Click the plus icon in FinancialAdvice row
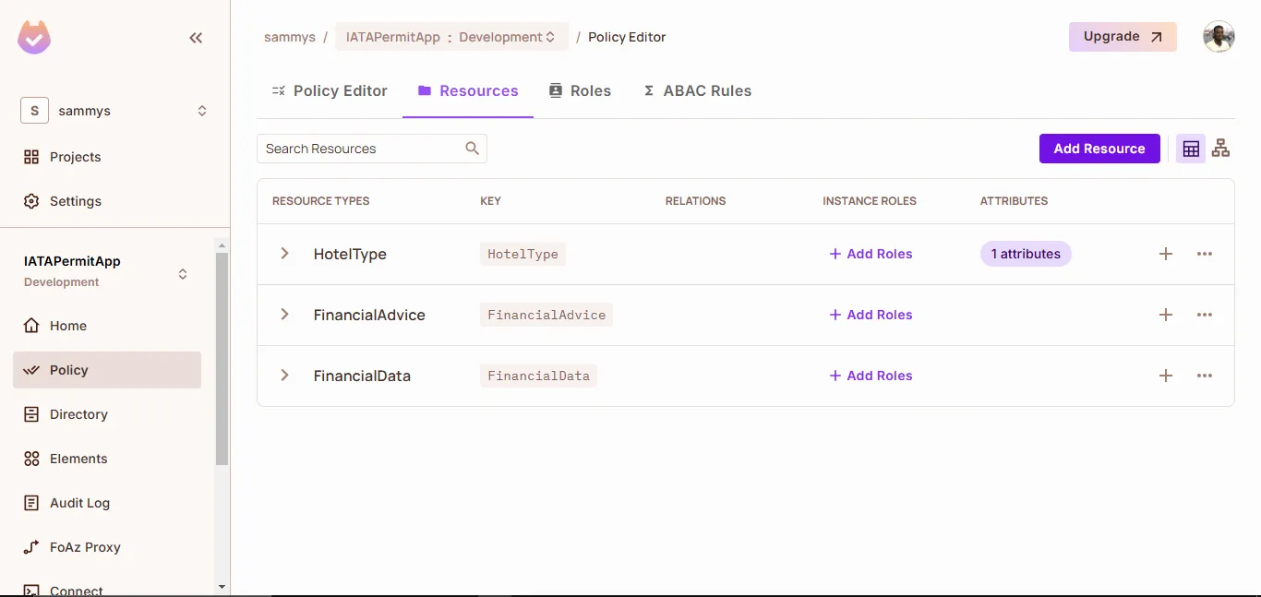 [x=1165, y=315]
